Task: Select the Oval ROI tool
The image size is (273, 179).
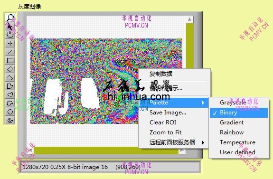Action: coord(10,112)
